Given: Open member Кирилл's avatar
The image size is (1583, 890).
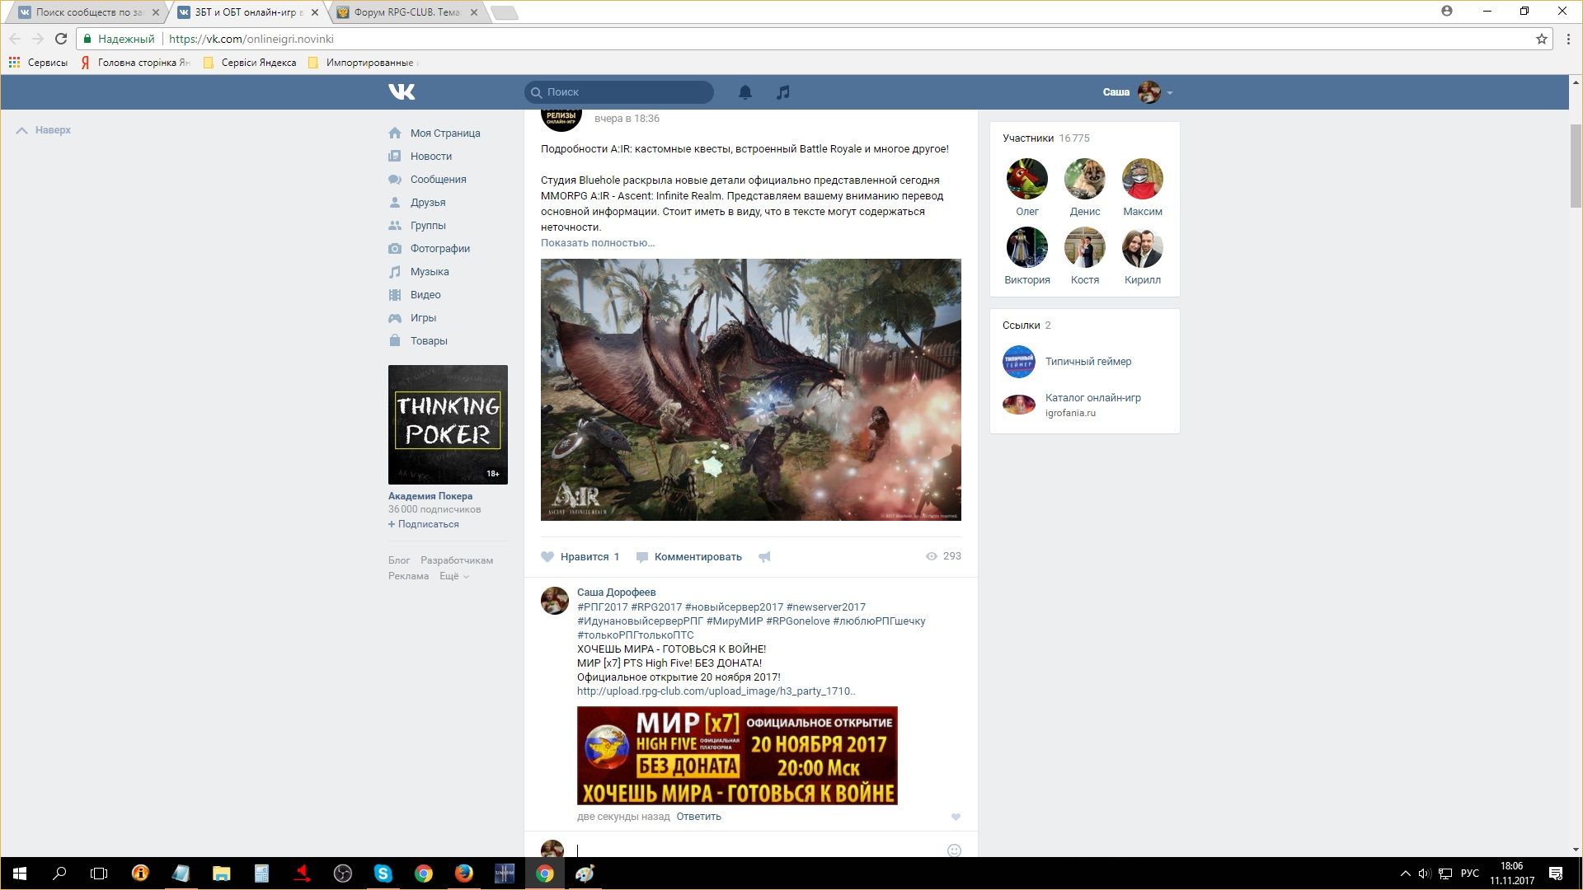Looking at the screenshot, I should [x=1143, y=247].
